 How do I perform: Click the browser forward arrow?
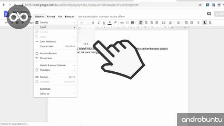point(9,5)
